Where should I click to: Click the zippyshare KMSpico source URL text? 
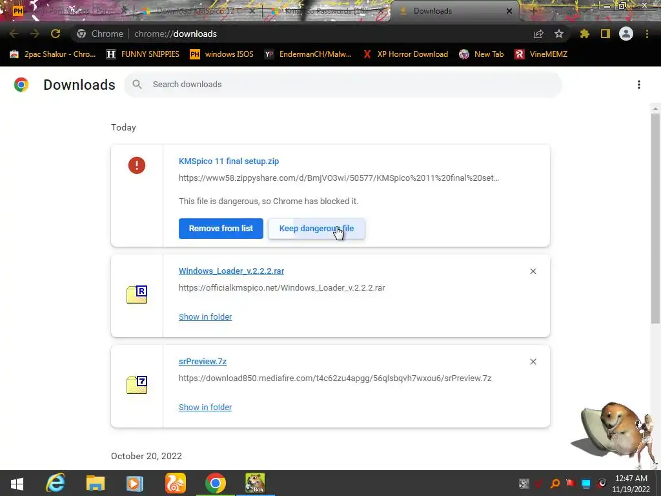pyautogui.click(x=339, y=178)
